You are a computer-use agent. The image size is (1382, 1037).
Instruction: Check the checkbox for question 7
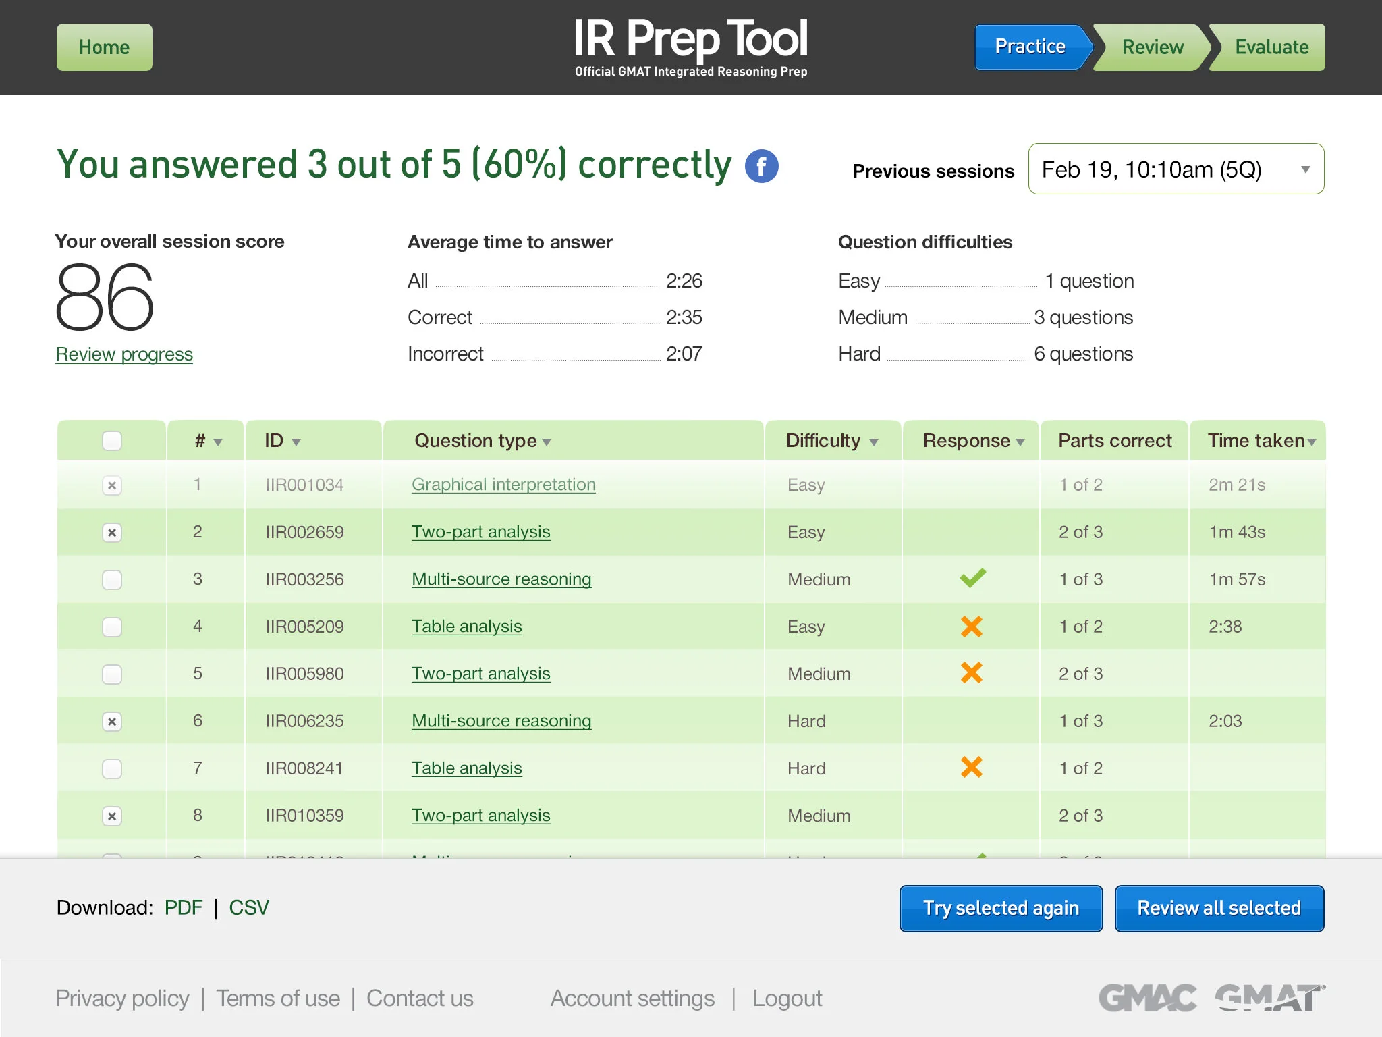[x=112, y=769]
